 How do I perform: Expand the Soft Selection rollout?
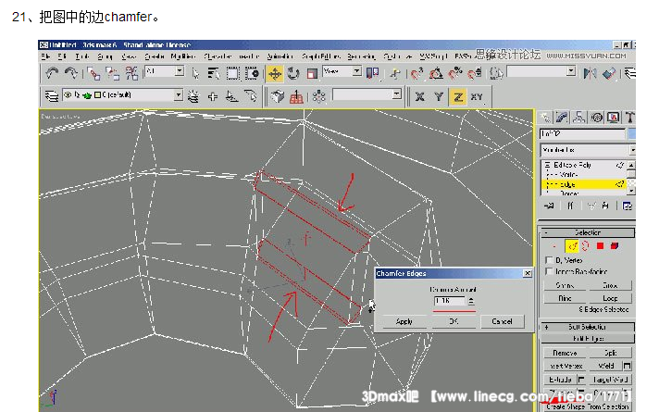pos(546,327)
